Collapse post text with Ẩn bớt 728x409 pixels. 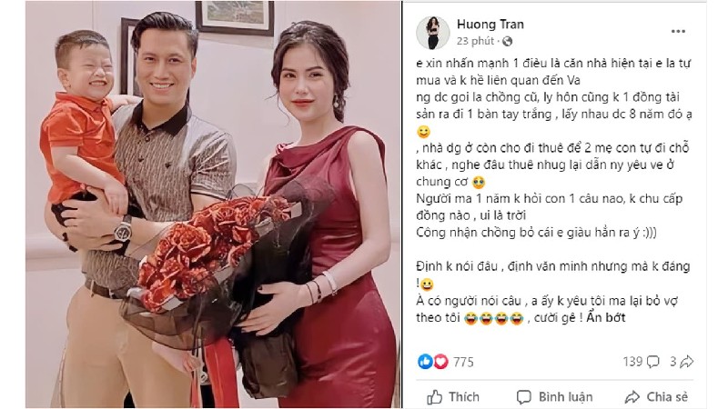pyautogui.click(x=606, y=317)
